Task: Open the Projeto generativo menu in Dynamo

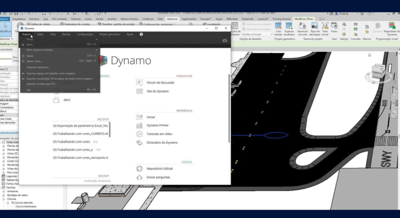Action: (x=110, y=35)
